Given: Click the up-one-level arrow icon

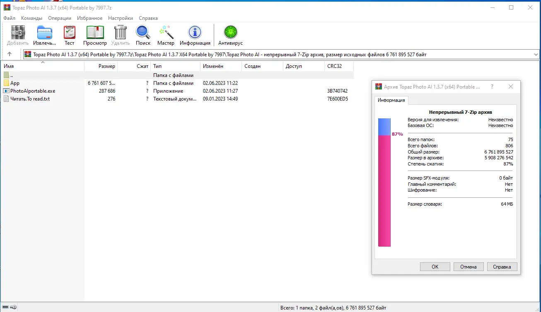Looking at the screenshot, I should 10,54.
